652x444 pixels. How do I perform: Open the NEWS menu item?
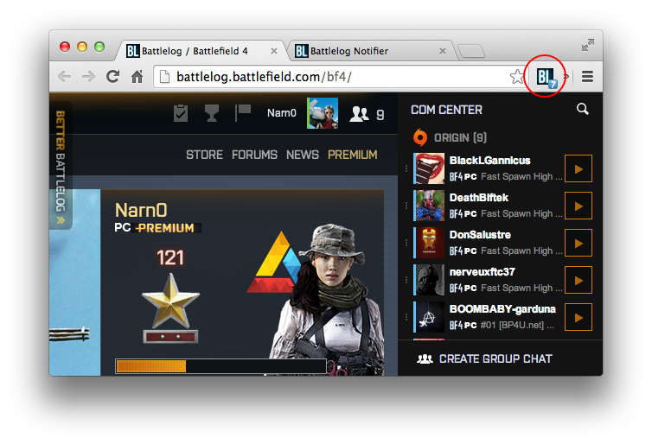[x=303, y=155]
